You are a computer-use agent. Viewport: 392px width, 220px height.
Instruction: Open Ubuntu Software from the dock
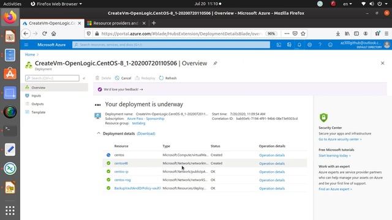click(10, 73)
